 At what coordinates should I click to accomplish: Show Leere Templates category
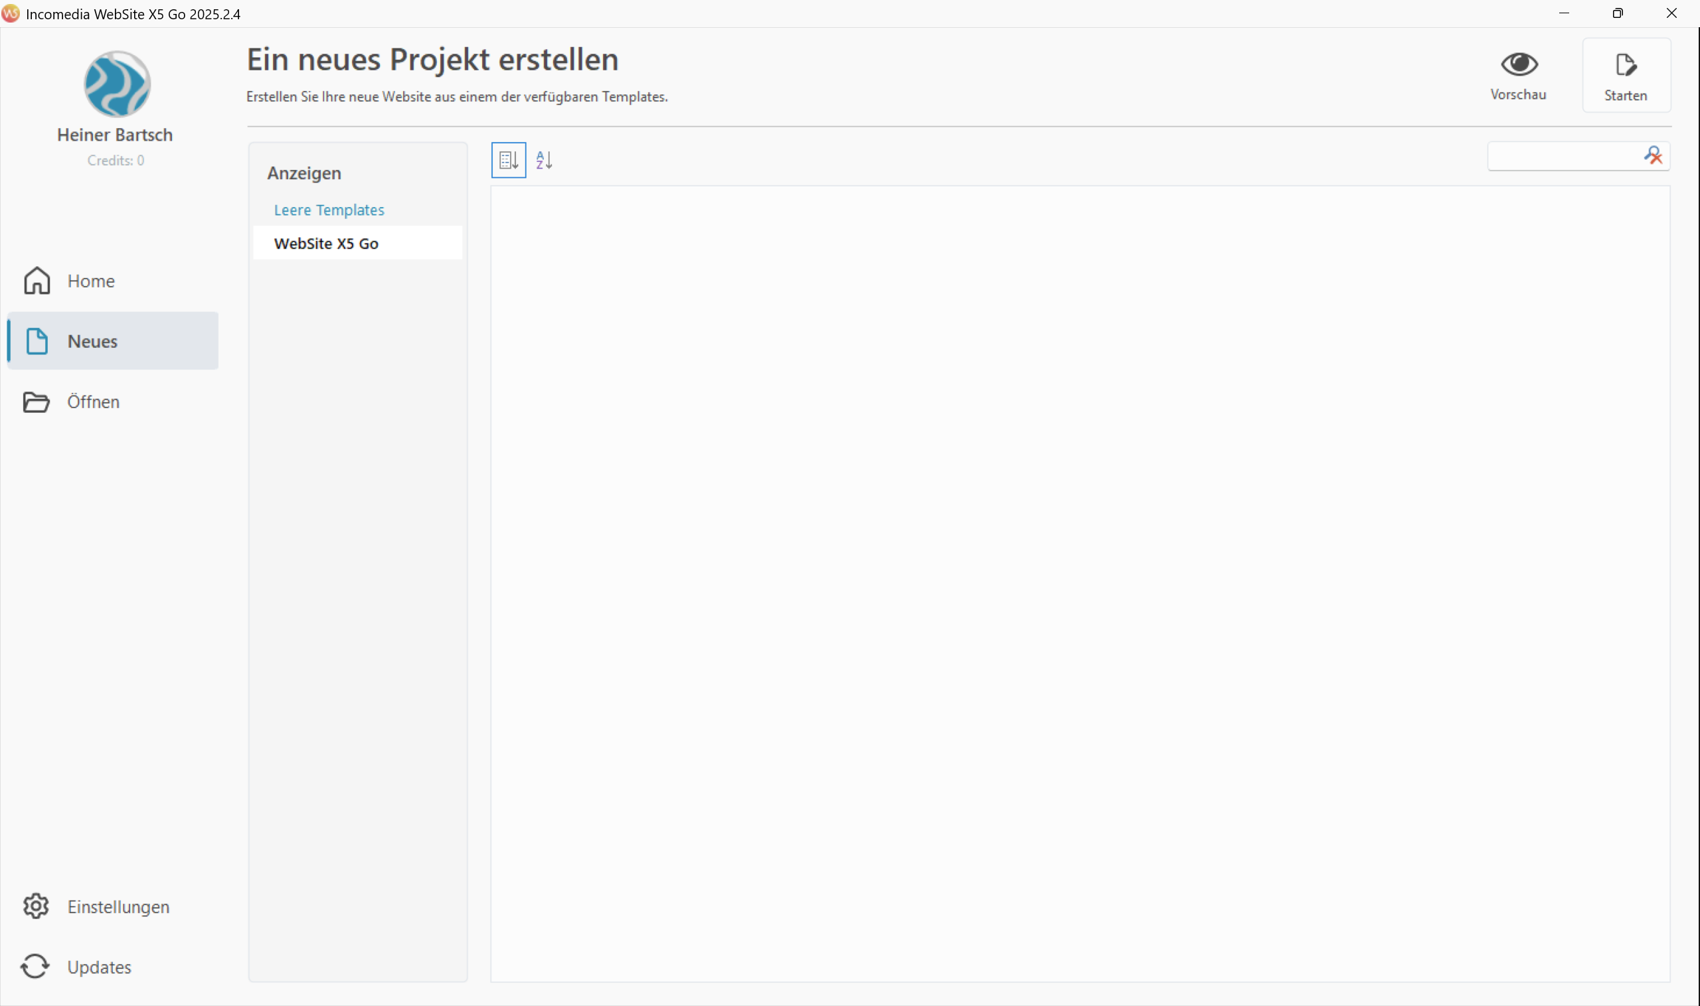pos(329,210)
